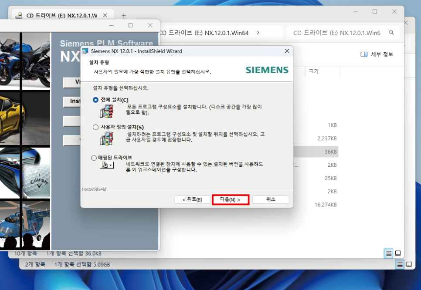Minimize the File Explorer window
This screenshot has height=290, width=421.
[x=356, y=11]
